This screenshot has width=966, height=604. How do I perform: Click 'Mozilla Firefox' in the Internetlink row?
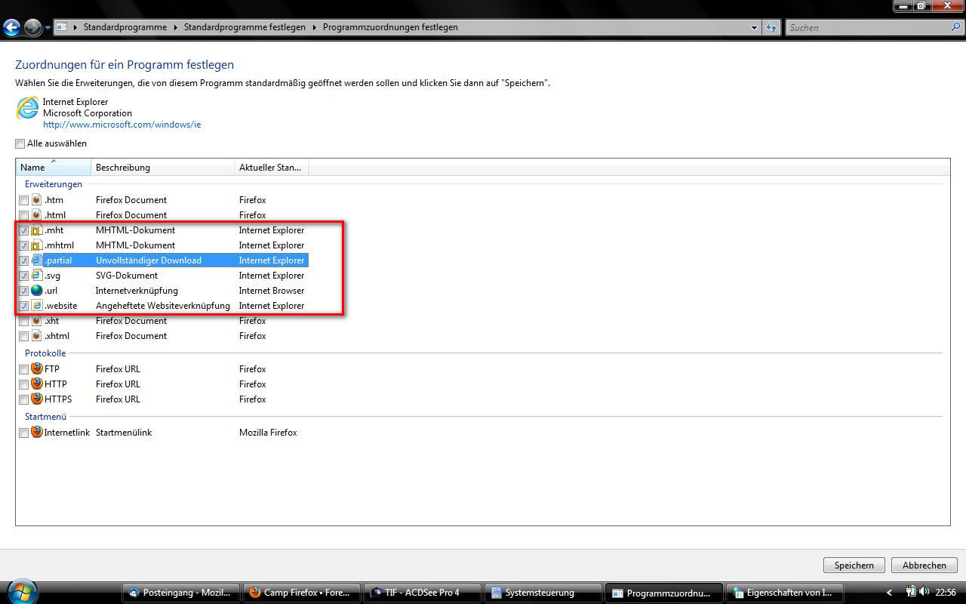[x=268, y=433]
